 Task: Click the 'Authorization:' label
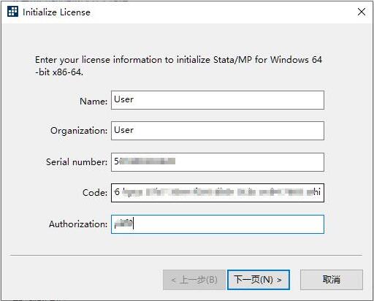pos(78,224)
